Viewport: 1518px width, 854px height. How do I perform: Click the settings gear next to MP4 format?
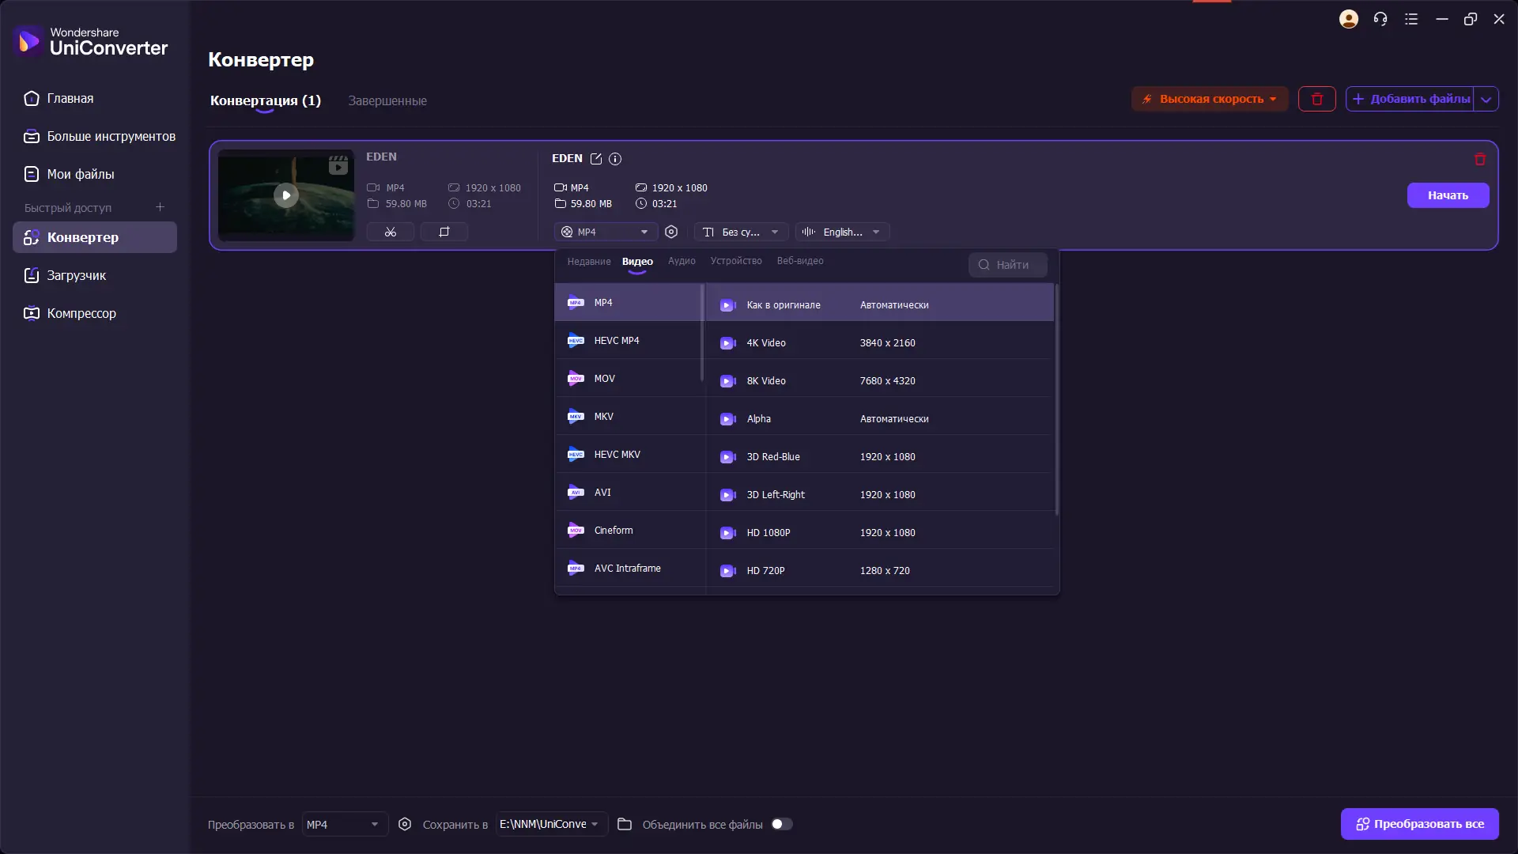point(671,232)
